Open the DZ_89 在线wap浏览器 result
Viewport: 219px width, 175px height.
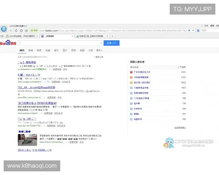(36, 87)
